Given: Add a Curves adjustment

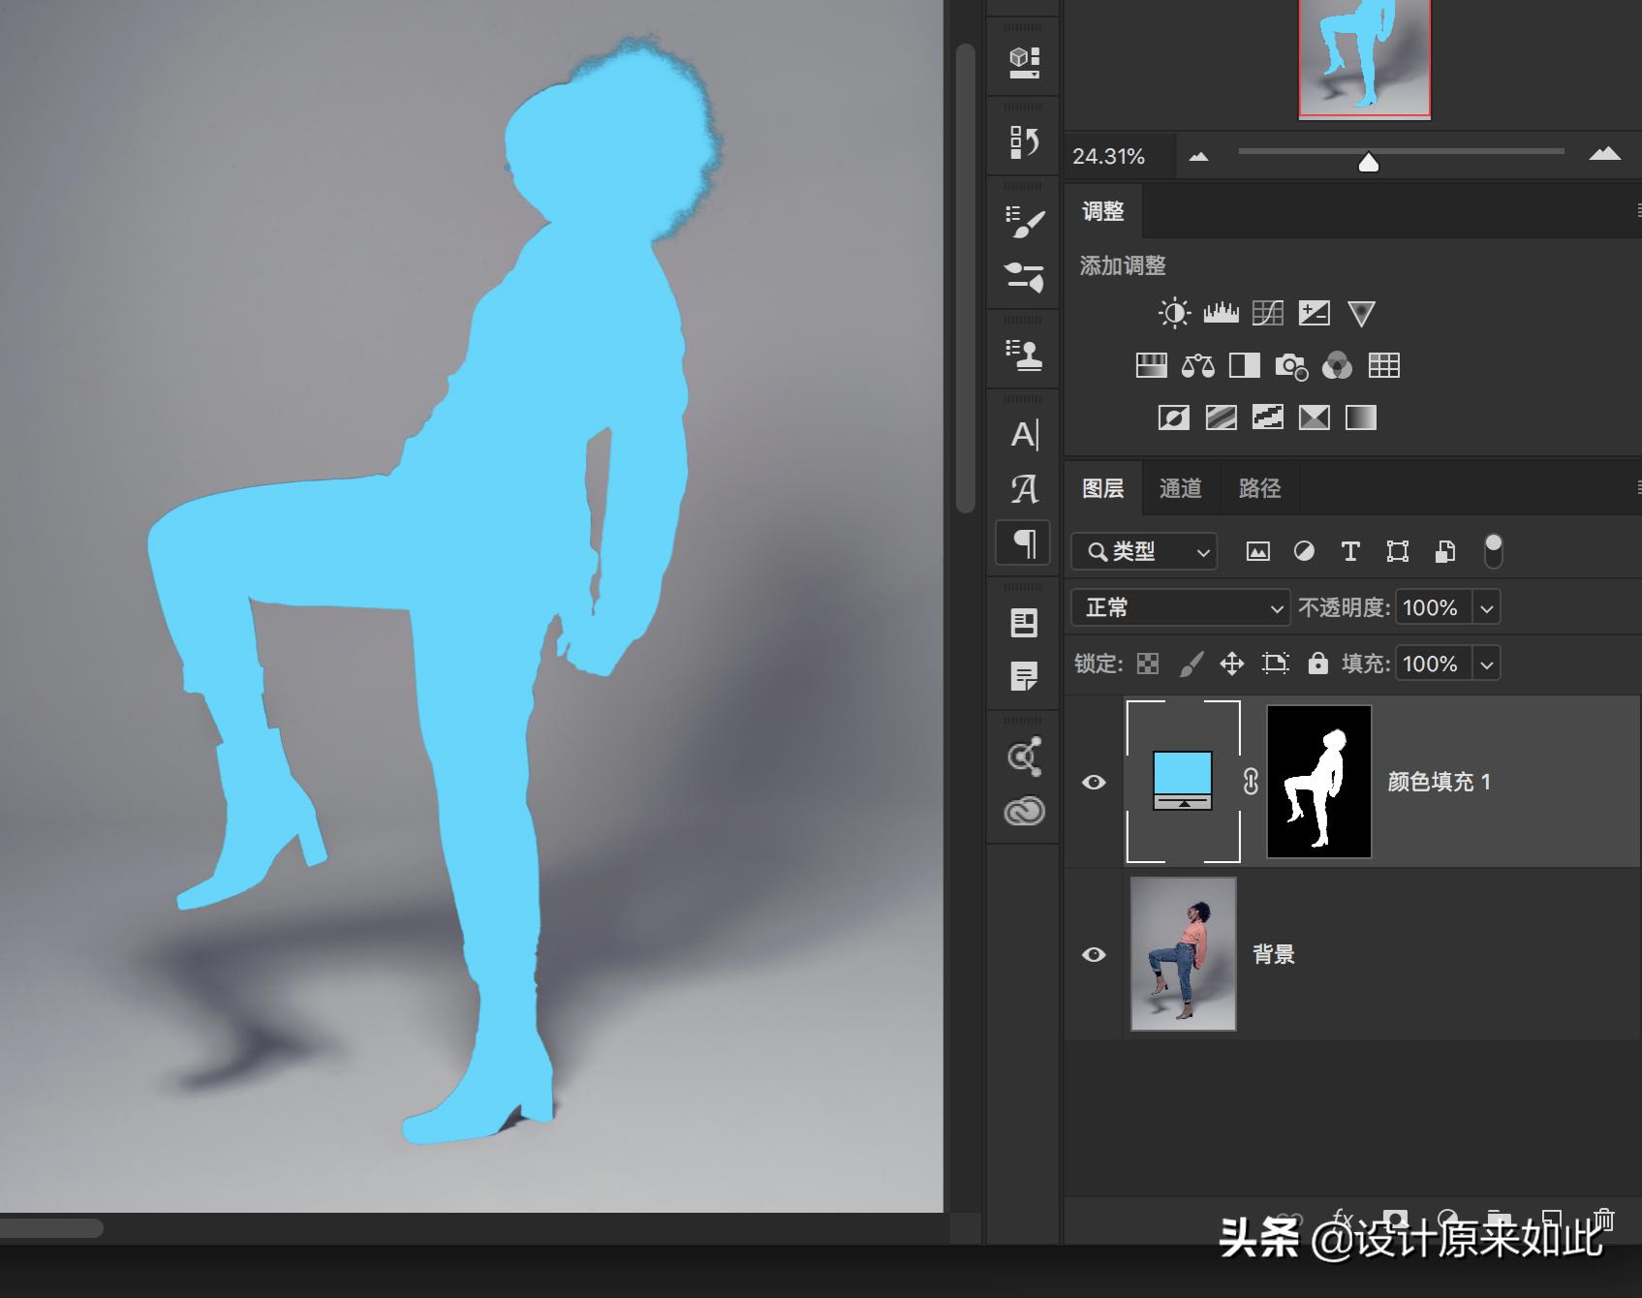Looking at the screenshot, I should [1269, 312].
